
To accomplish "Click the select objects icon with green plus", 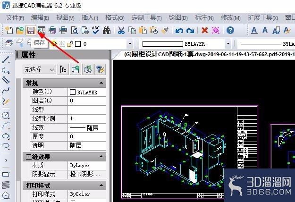I will (76, 69).
